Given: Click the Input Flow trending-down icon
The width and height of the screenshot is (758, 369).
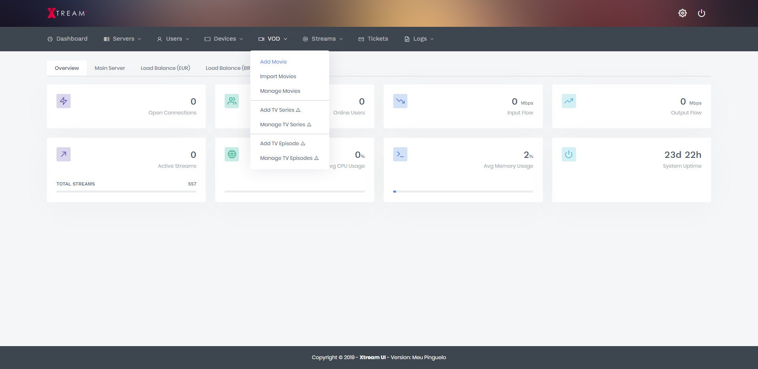Looking at the screenshot, I should [x=400, y=101].
